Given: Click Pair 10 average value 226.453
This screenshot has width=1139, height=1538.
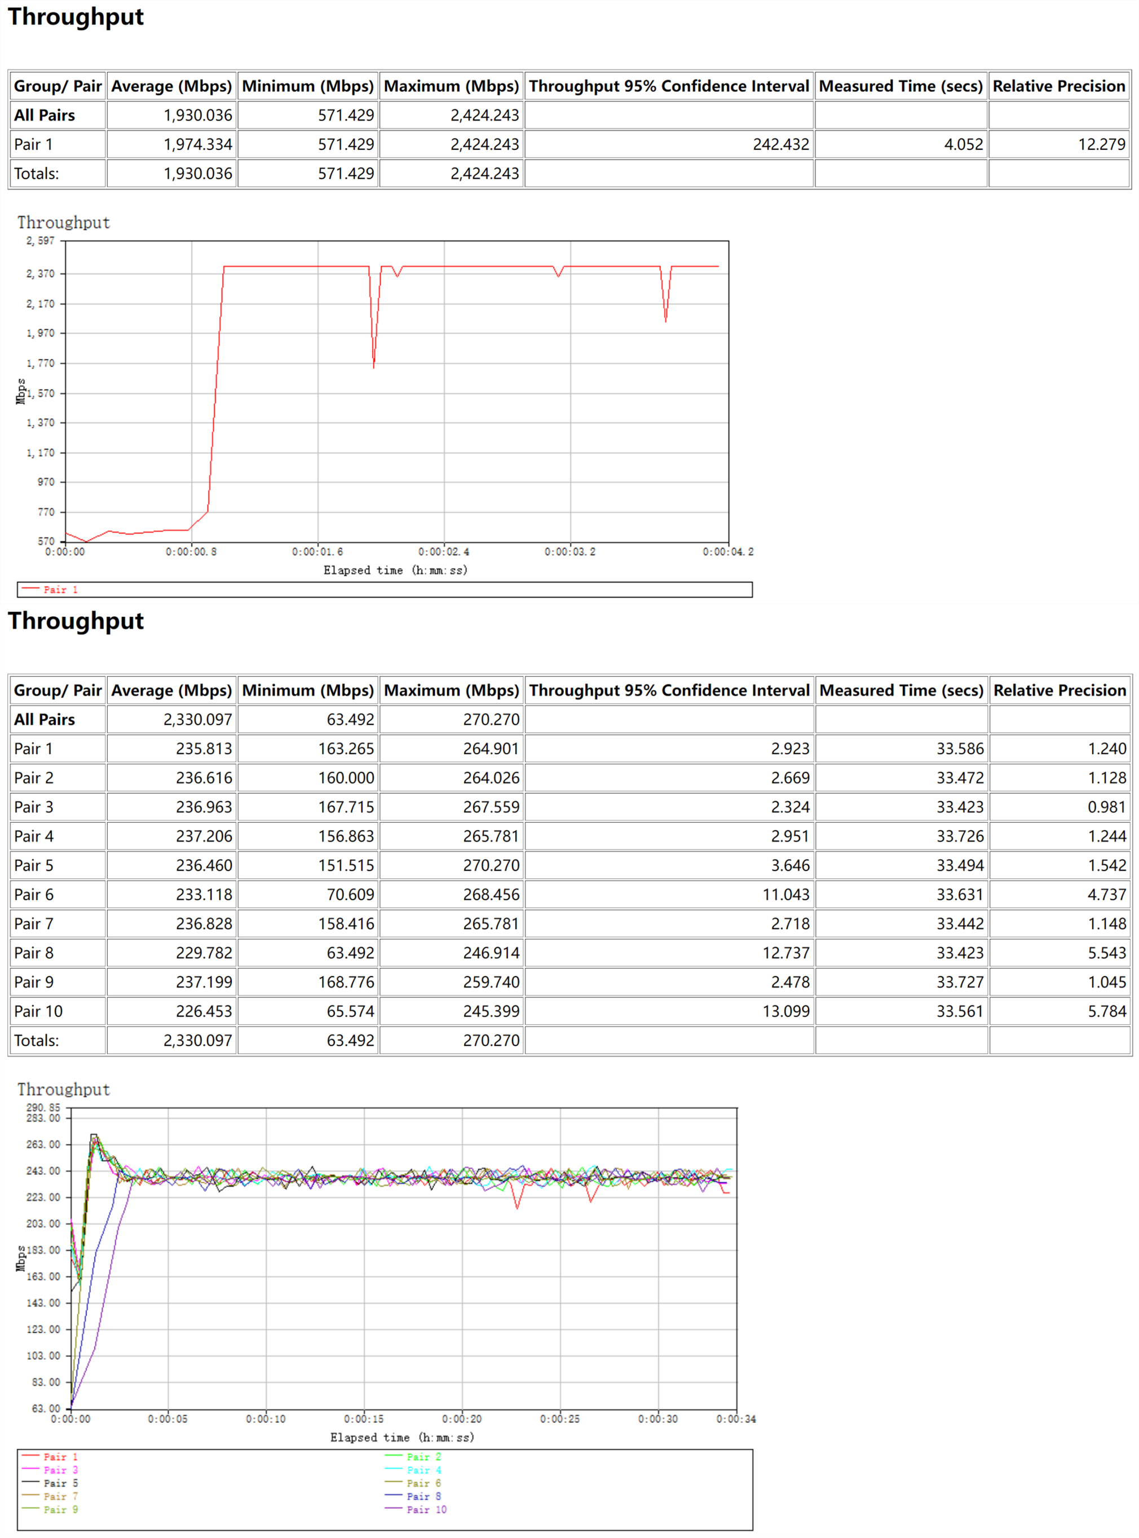Looking at the screenshot, I should (204, 1011).
